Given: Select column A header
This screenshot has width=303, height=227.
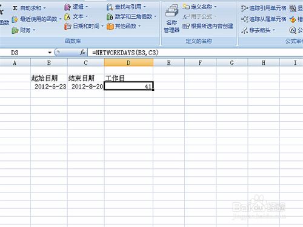Looking at the screenshot, I should point(15,63).
